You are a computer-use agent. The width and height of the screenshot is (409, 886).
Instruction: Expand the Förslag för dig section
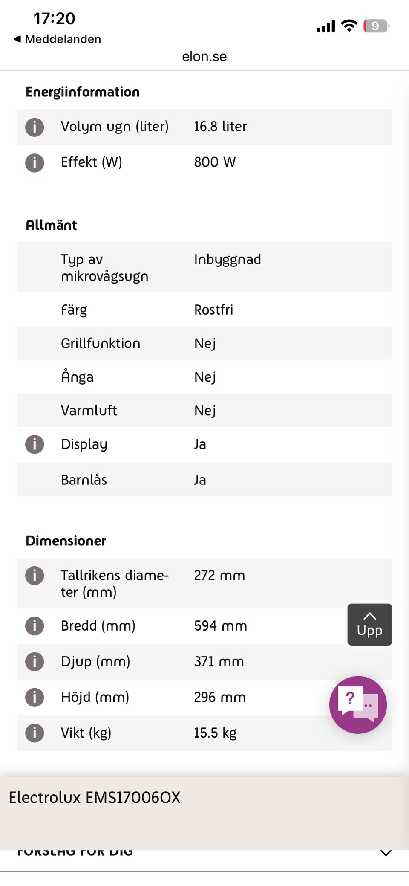pyautogui.click(x=386, y=853)
